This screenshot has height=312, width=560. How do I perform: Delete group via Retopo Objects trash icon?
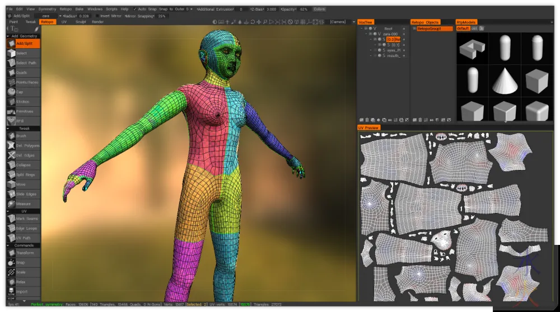click(x=421, y=120)
